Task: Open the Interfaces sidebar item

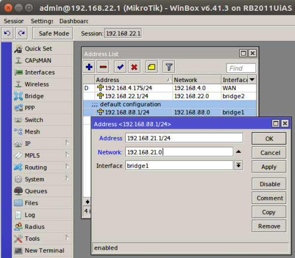Action: (43, 72)
